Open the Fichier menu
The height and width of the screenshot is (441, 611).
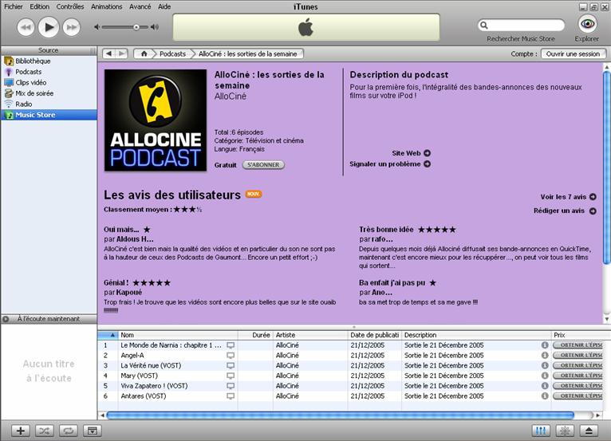tap(14, 6)
